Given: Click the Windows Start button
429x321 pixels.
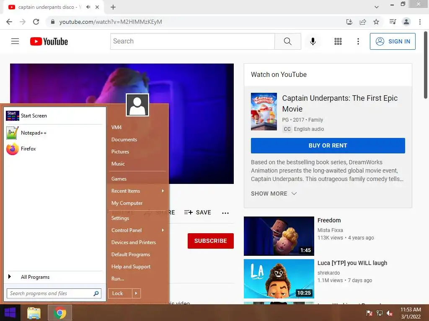Looking at the screenshot, I should point(10,313).
